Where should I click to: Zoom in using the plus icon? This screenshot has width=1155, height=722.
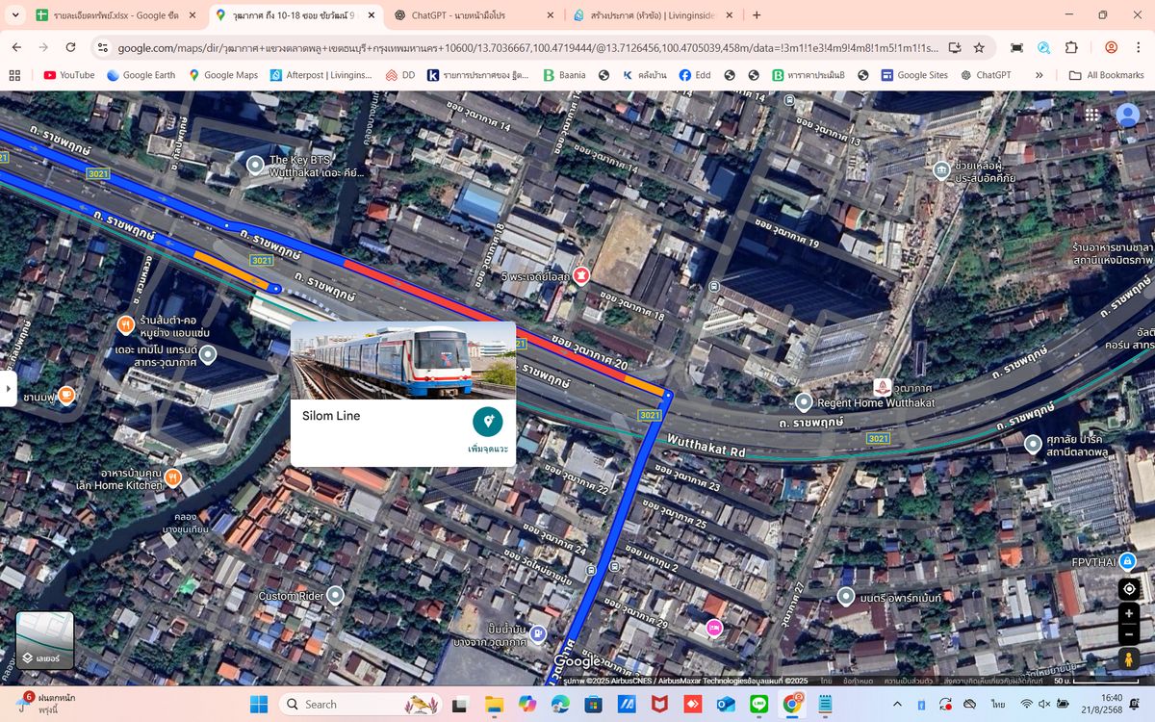tap(1128, 613)
